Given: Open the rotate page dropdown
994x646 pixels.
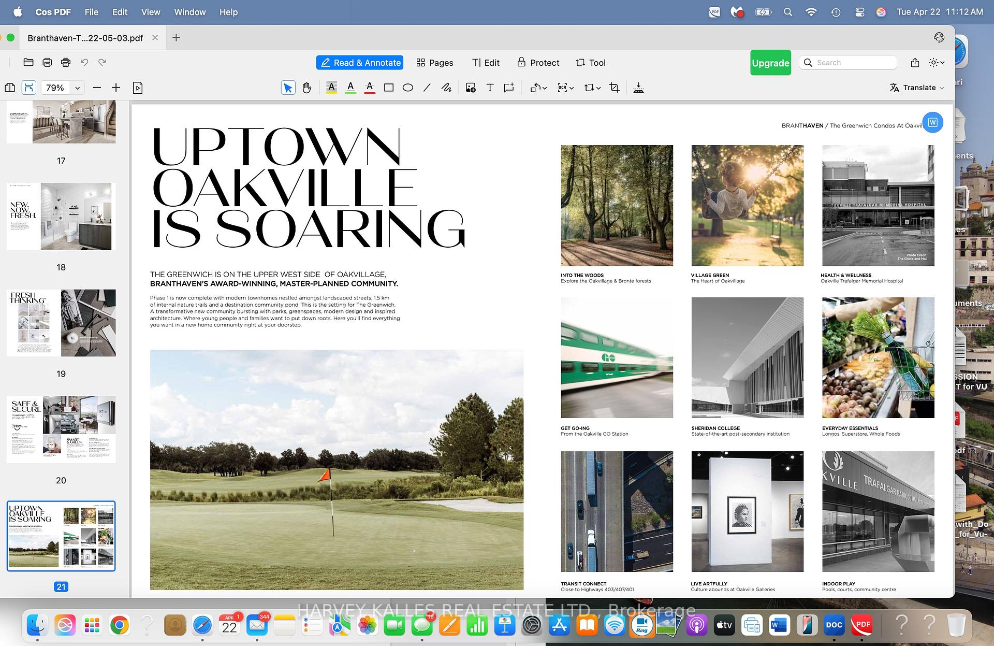Looking at the screenshot, I should [x=592, y=88].
